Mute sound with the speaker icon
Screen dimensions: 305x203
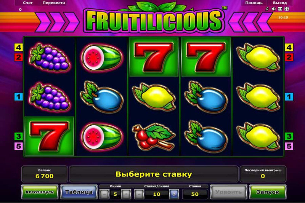[273, 9]
